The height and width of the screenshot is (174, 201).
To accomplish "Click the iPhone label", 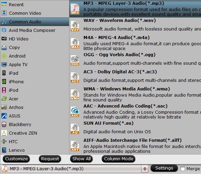I will (x=16, y=82).
